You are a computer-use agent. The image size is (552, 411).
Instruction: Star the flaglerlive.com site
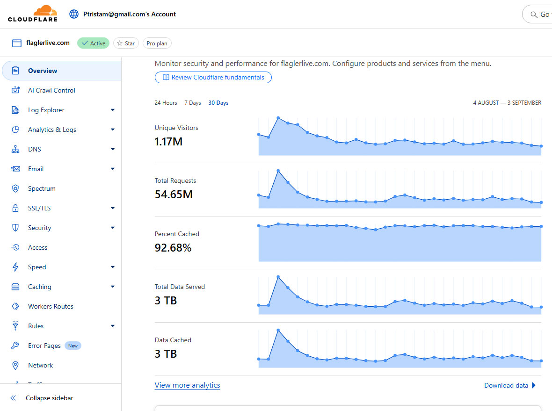(126, 43)
